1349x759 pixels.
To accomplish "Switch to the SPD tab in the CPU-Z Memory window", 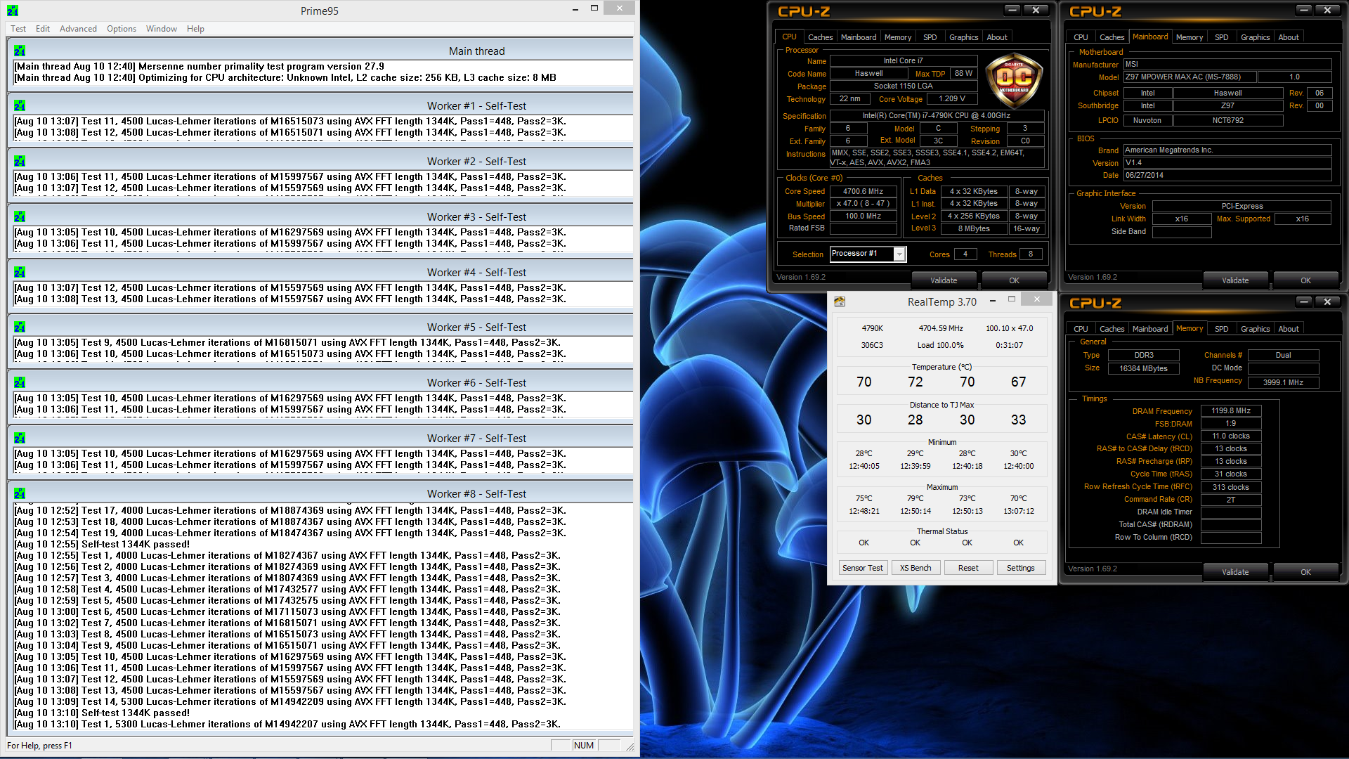I will (1221, 329).
